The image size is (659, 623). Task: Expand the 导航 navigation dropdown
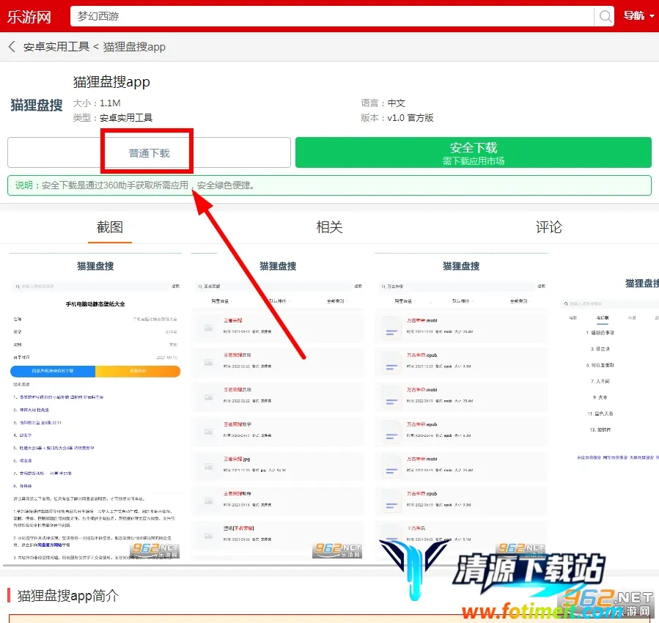[x=638, y=15]
